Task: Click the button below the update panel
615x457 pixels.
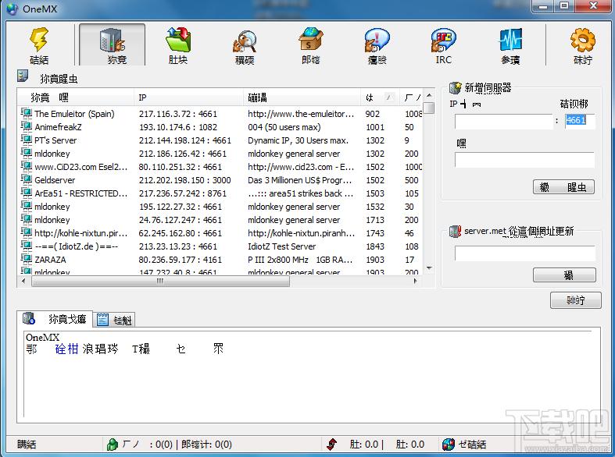Action: [x=575, y=300]
